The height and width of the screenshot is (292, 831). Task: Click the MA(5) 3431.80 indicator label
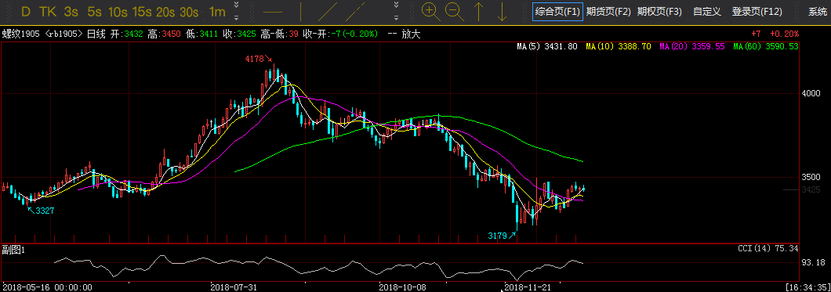coord(547,46)
